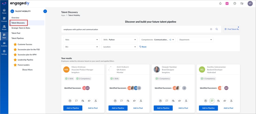
Task: Open Settings in the left rail
Action: click(x=4, y=52)
